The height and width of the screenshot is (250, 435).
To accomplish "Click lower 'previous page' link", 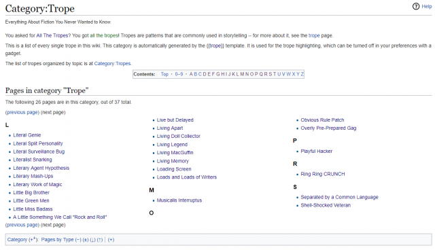I will [22, 225].
